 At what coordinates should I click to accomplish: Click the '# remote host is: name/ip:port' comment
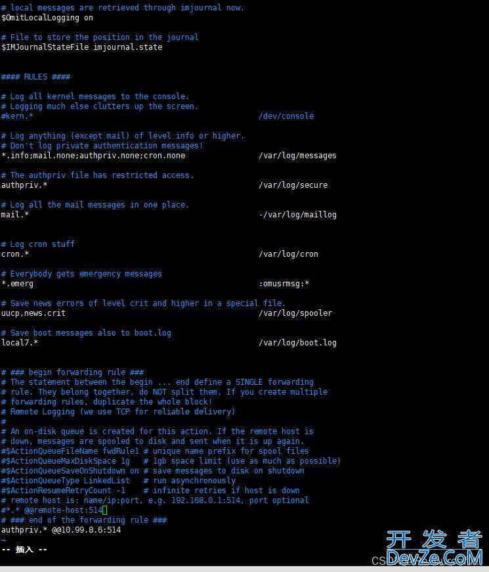tap(155, 500)
